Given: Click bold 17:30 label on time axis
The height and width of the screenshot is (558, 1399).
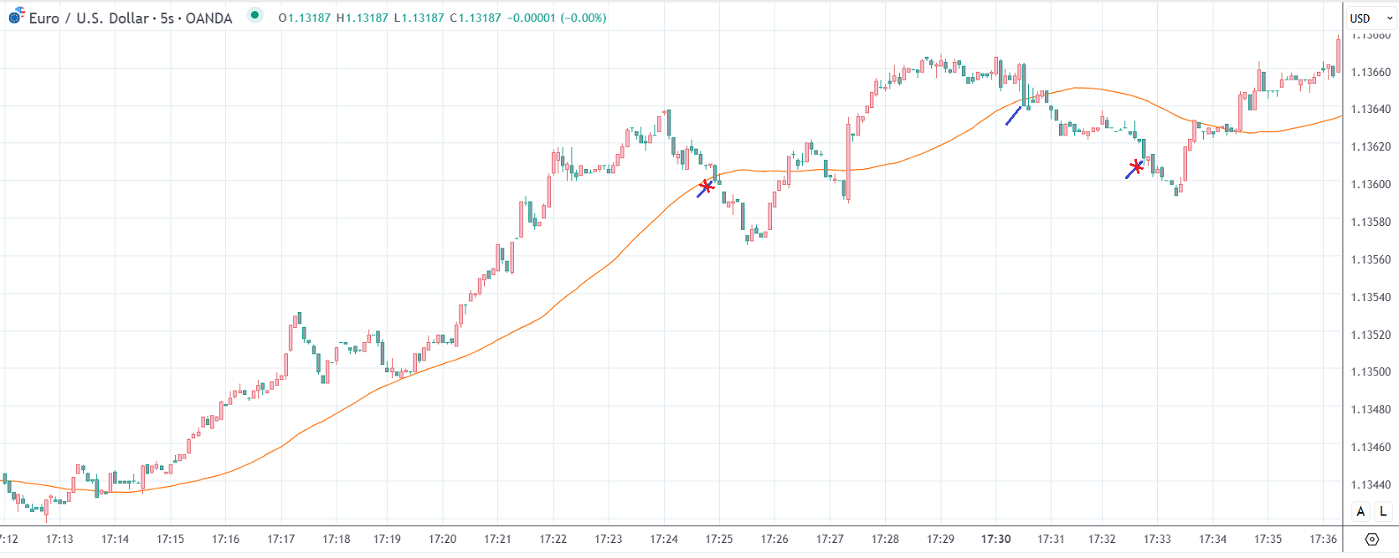Looking at the screenshot, I should [x=995, y=539].
